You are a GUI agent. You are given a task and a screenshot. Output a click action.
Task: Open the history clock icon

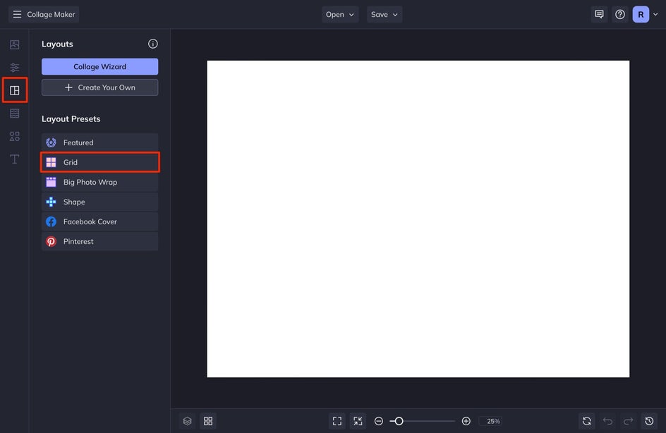pos(649,421)
